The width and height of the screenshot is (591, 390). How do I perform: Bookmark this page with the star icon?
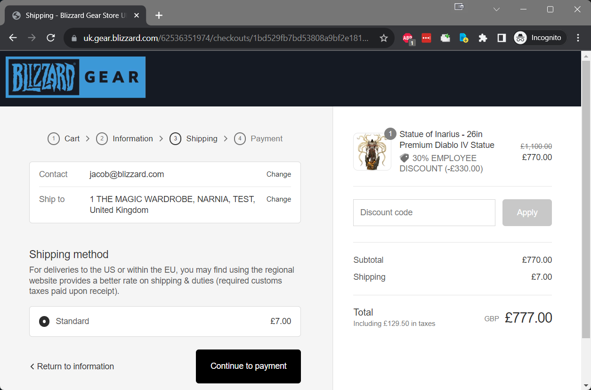[x=384, y=38]
